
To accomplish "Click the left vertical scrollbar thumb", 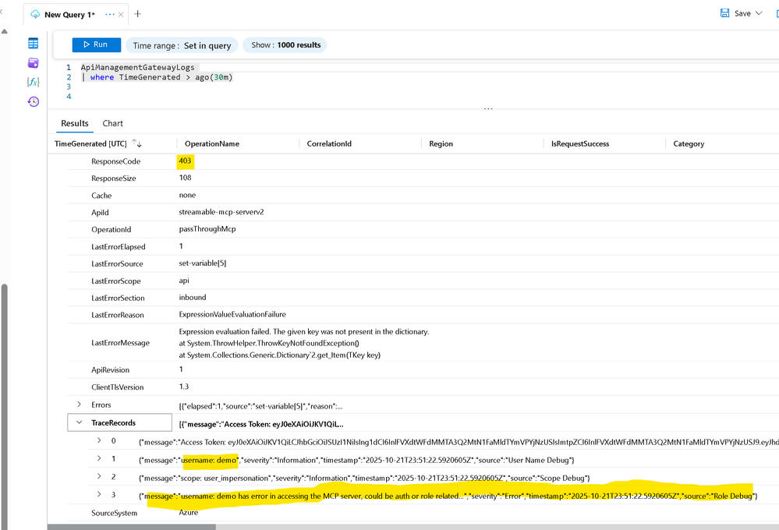I will click(x=5, y=406).
